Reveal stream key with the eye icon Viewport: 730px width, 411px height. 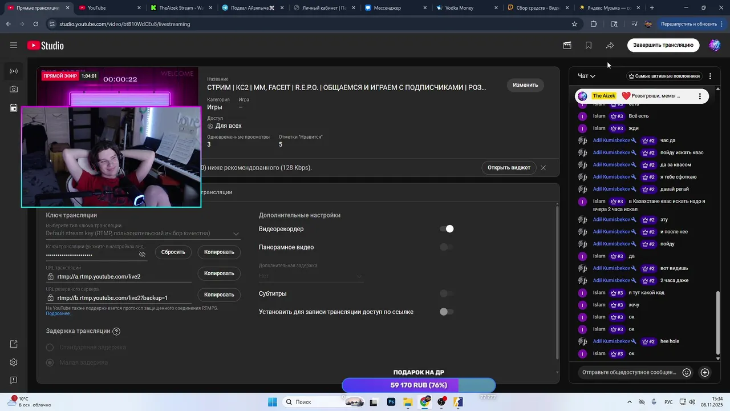coord(143,255)
